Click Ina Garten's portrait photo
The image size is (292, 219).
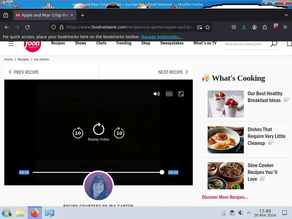point(98,186)
